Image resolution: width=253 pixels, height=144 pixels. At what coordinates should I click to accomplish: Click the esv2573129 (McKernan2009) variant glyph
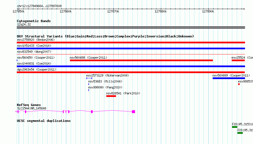89,78
